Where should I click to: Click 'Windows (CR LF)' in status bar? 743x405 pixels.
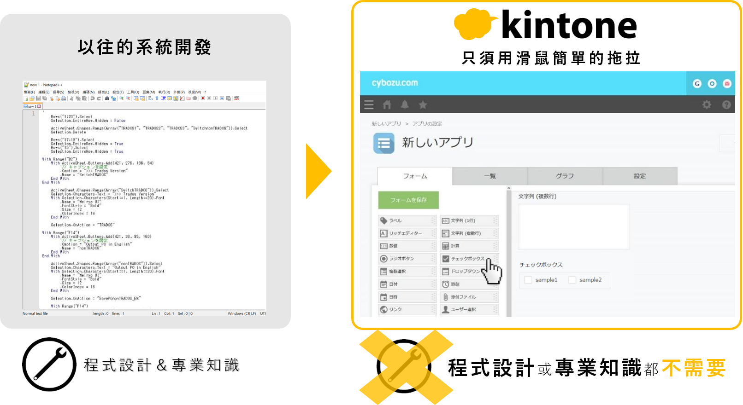(242, 313)
